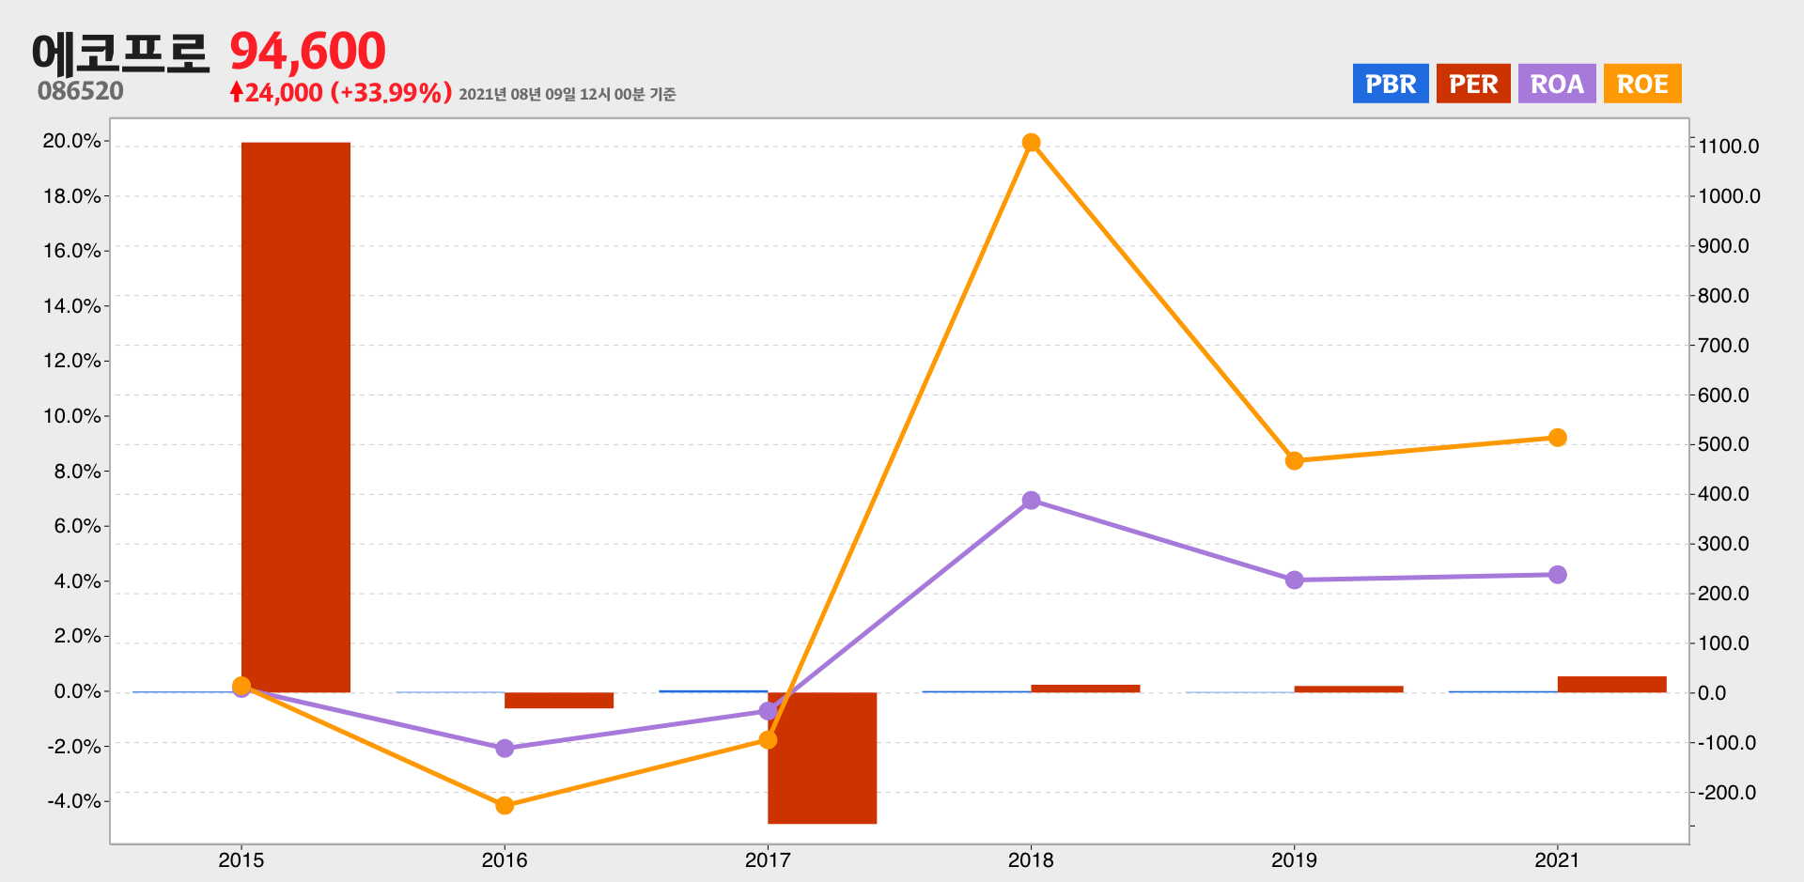Click the small negative 2016 PER bar

[559, 700]
